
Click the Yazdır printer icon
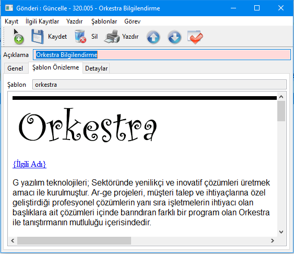tap(112, 37)
